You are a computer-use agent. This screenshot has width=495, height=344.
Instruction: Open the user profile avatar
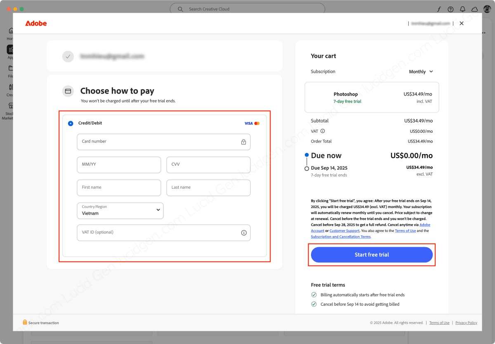pyautogui.click(x=487, y=9)
